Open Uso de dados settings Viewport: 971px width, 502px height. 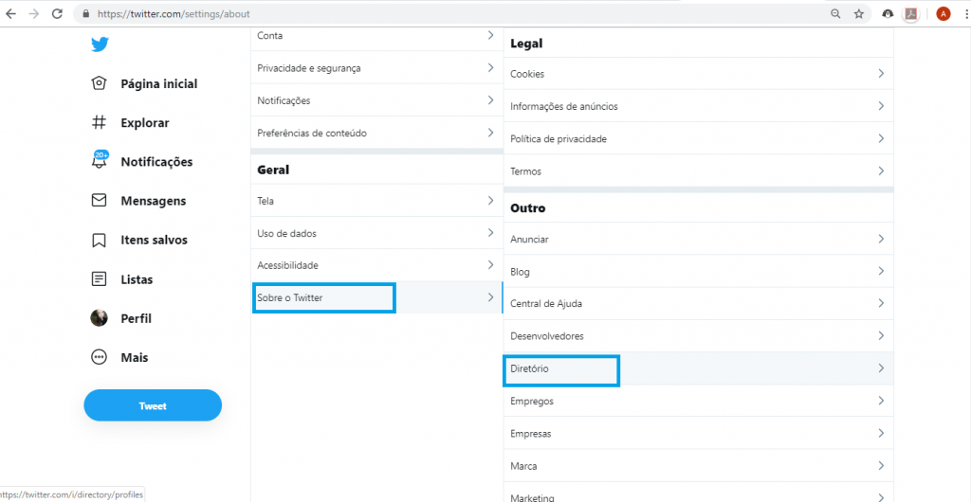pyautogui.click(x=377, y=233)
